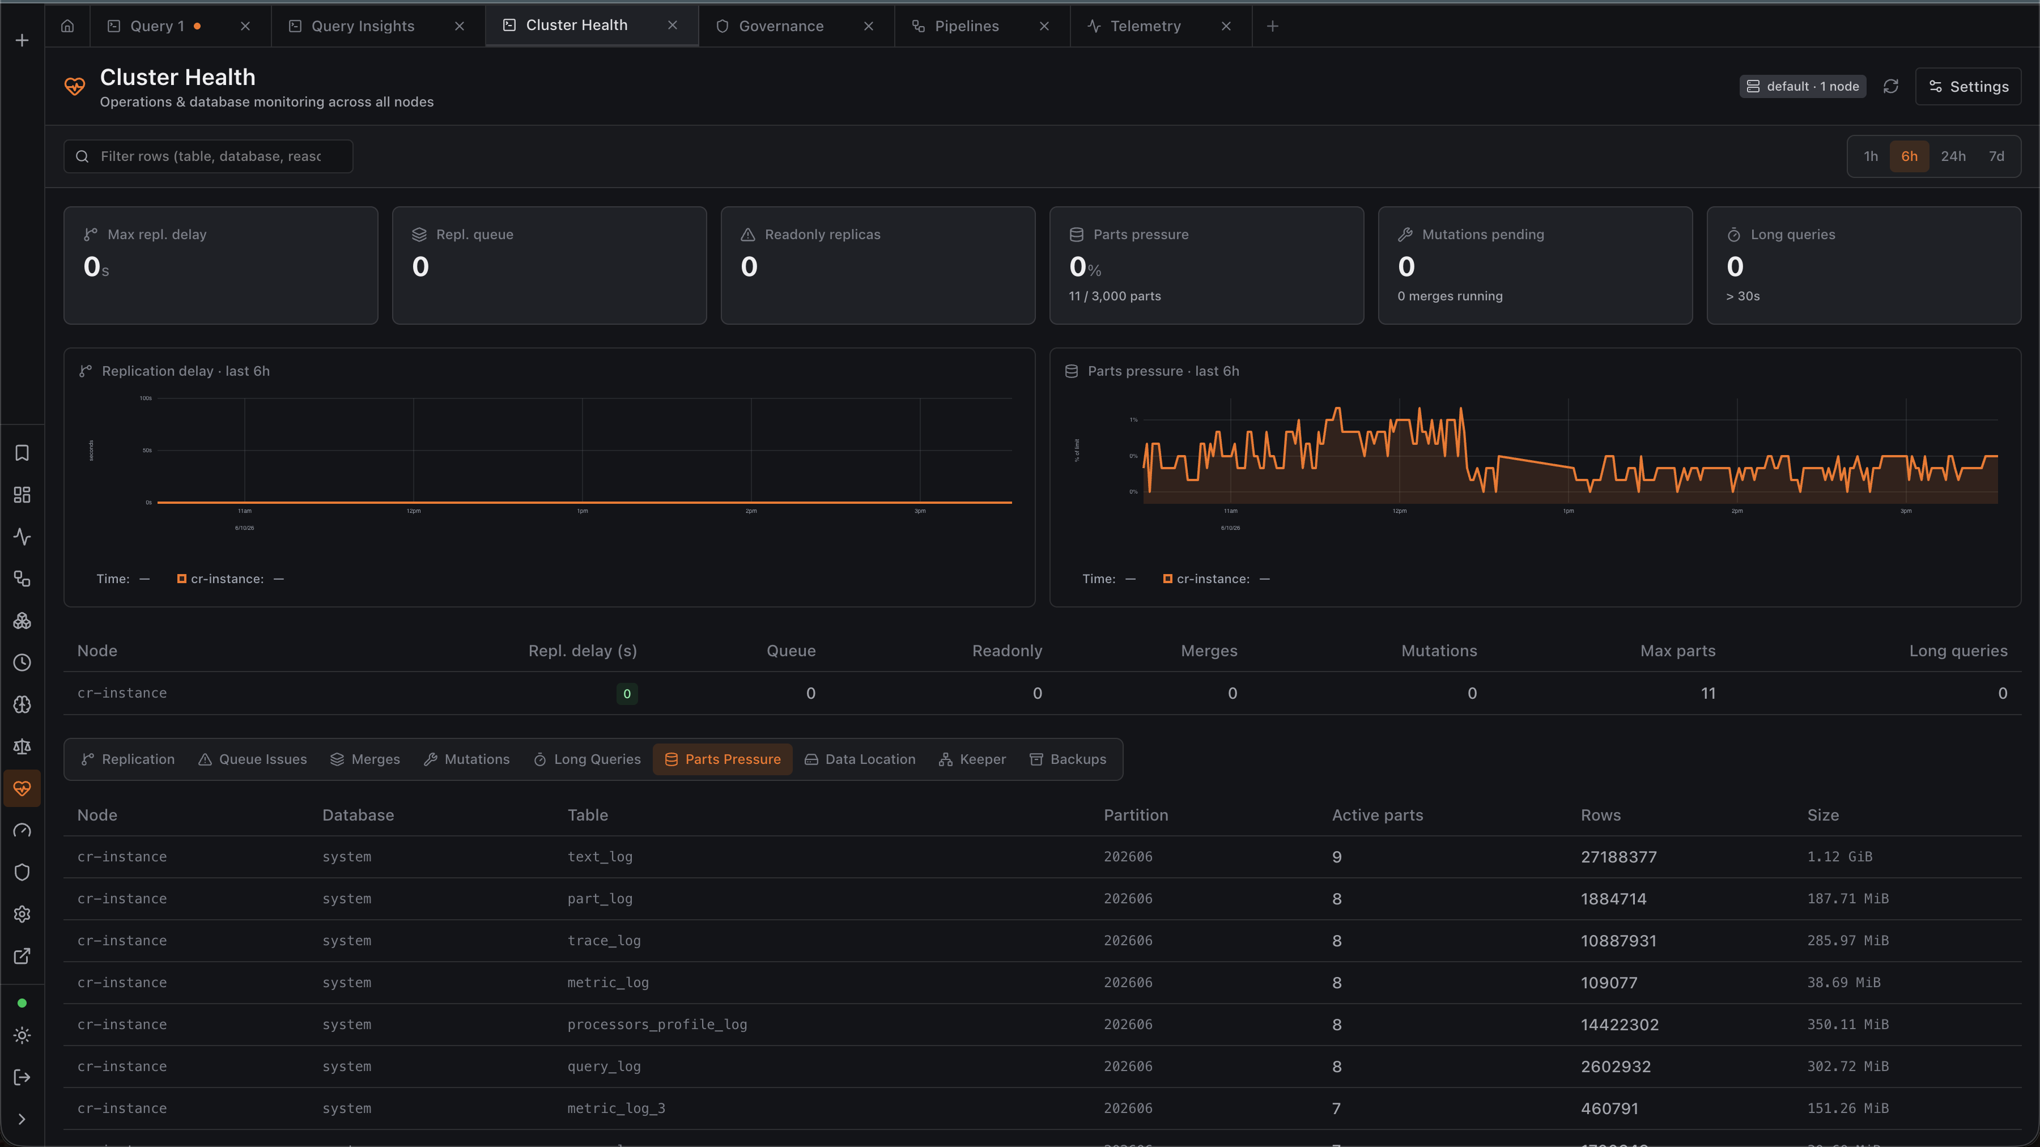Open the bookmark icon in sidebar
The height and width of the screenshot is (1147, 2040).
22,453
